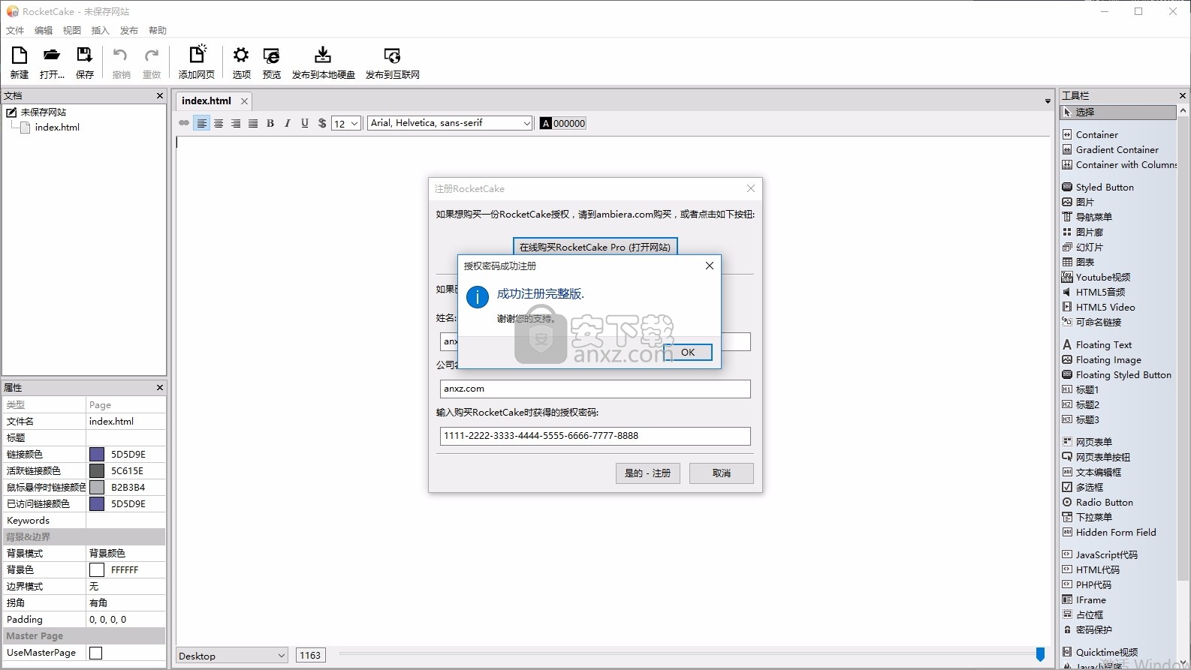
Task: Open the 编辑 menu
Action: tap(44, 31)
